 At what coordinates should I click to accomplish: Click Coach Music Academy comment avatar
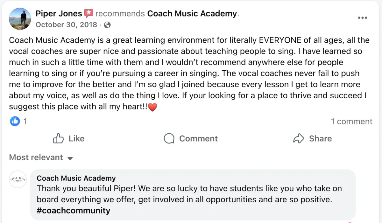coord(18,179)
